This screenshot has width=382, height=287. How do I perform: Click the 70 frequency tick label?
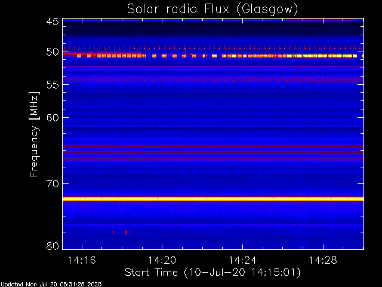point(53,184)
